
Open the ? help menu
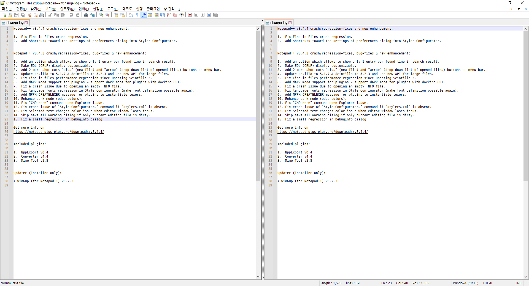[x=179, y=9]
